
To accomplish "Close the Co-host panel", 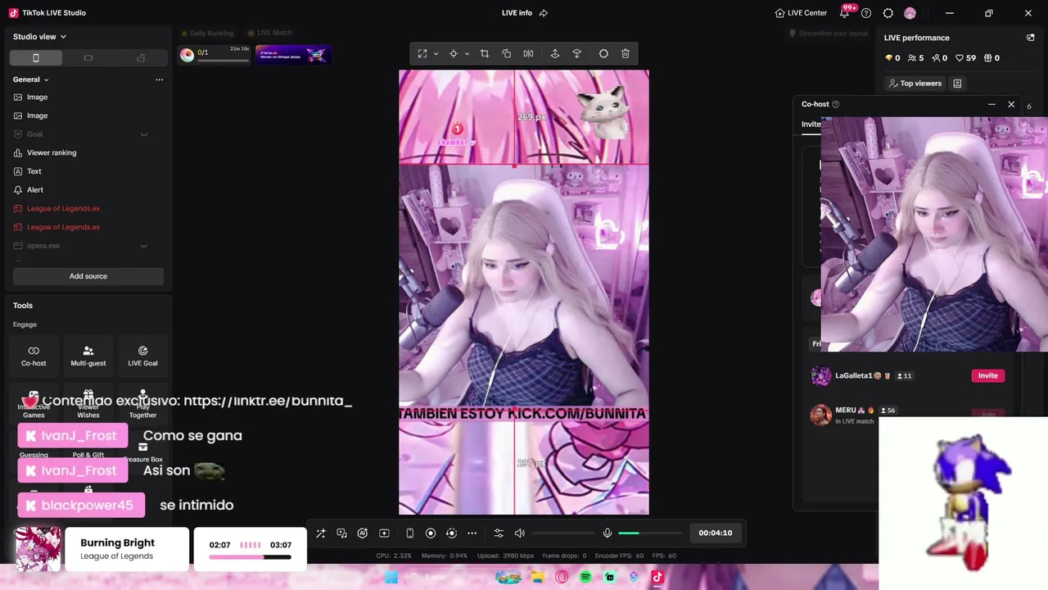I will pos(1011,105).
